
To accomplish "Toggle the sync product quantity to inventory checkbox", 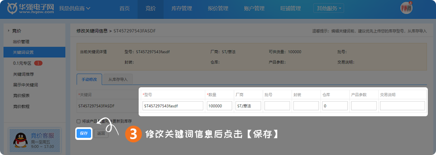I will coord(79,121).
